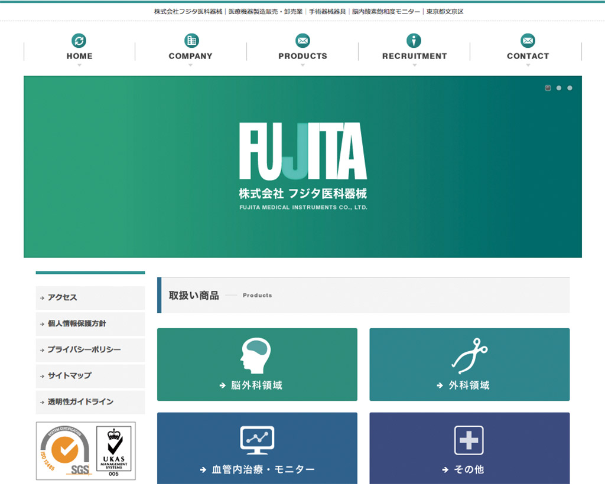Open the PRODUCTS menu label
Image resolution: width=605 pixels, height=484 pixels.
pyautogui.click(x=303, y=56)
